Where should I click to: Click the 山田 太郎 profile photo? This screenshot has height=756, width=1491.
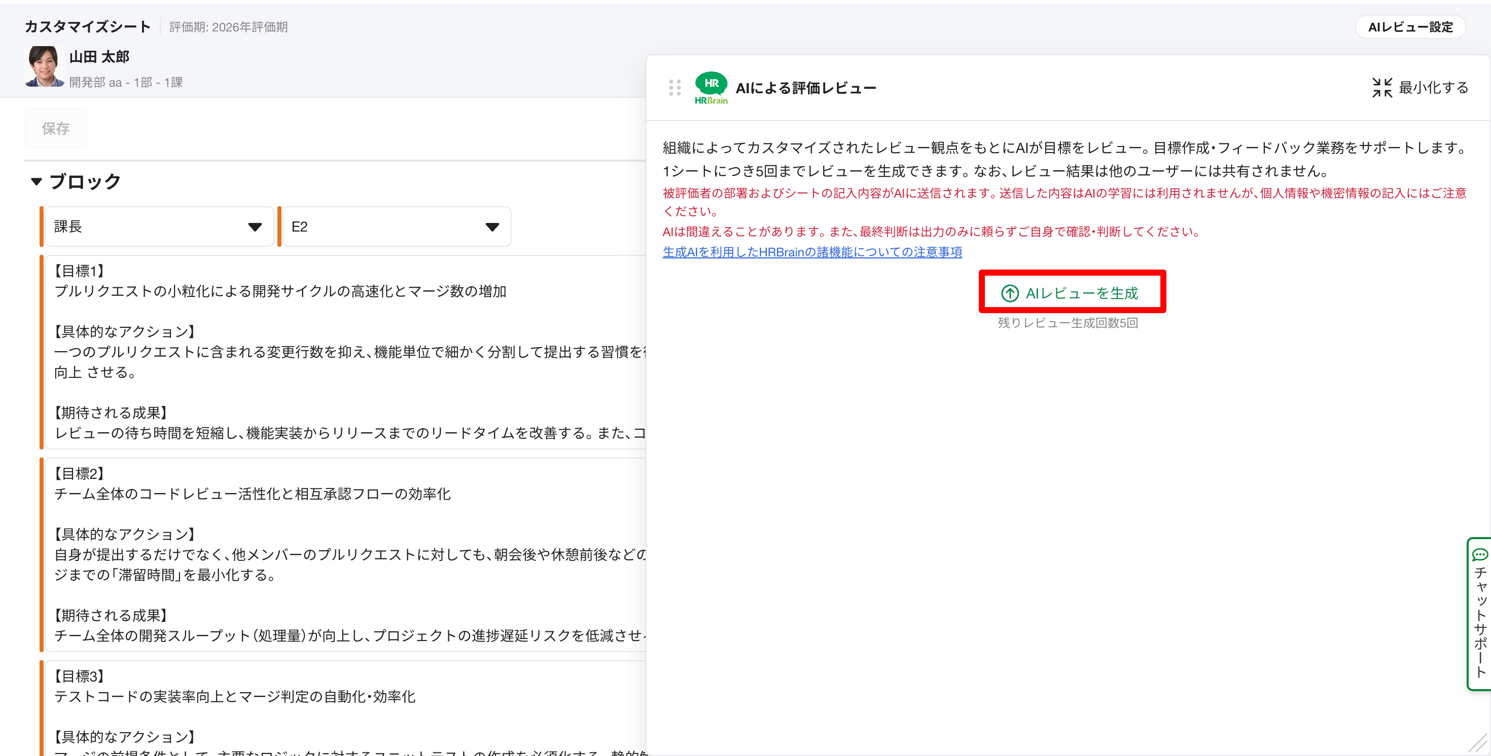pos(44,66)
